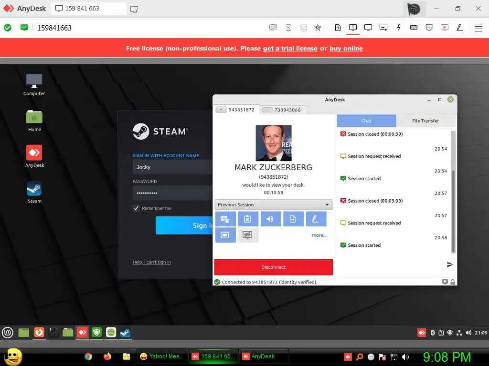Click the Steam password field
The width and height of the screenshot is (489, 366).
point(172,193)
